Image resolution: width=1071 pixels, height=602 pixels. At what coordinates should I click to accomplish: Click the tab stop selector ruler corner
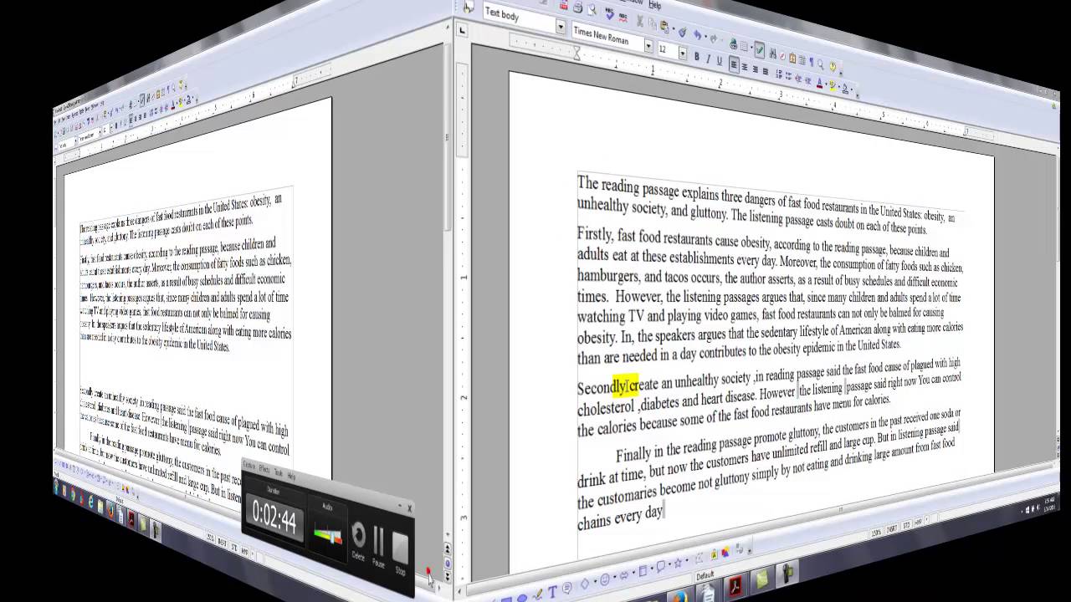click(x=460, y=31)
